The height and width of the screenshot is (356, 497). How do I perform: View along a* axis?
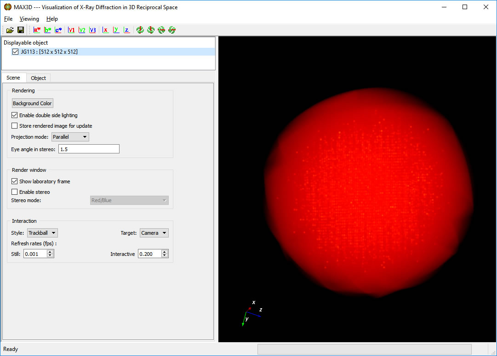(37, 30)
